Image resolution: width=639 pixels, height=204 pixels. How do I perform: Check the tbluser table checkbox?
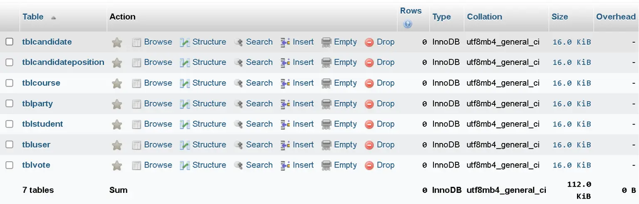click(9, 145)
